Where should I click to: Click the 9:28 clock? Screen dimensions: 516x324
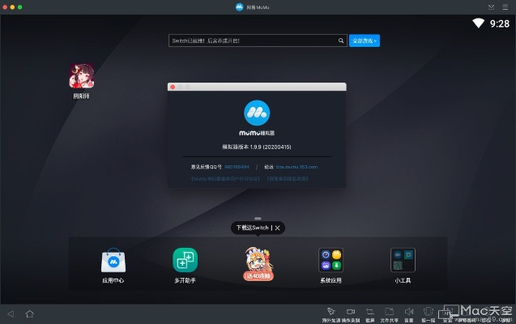point(500,23)
